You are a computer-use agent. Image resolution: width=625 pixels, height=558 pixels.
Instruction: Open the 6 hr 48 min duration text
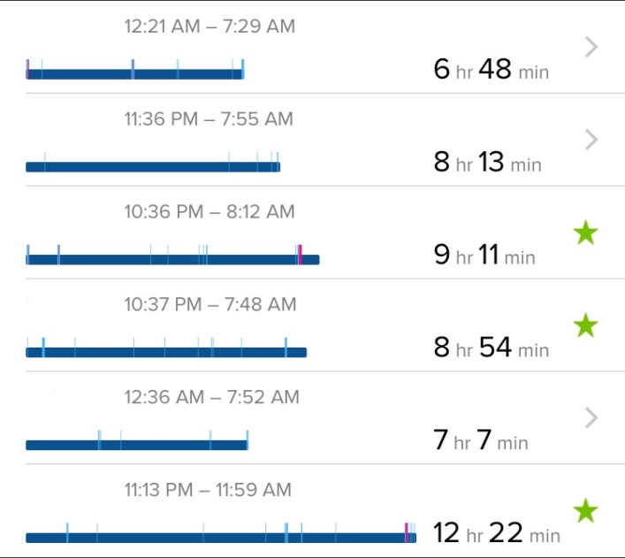(492, 69)
